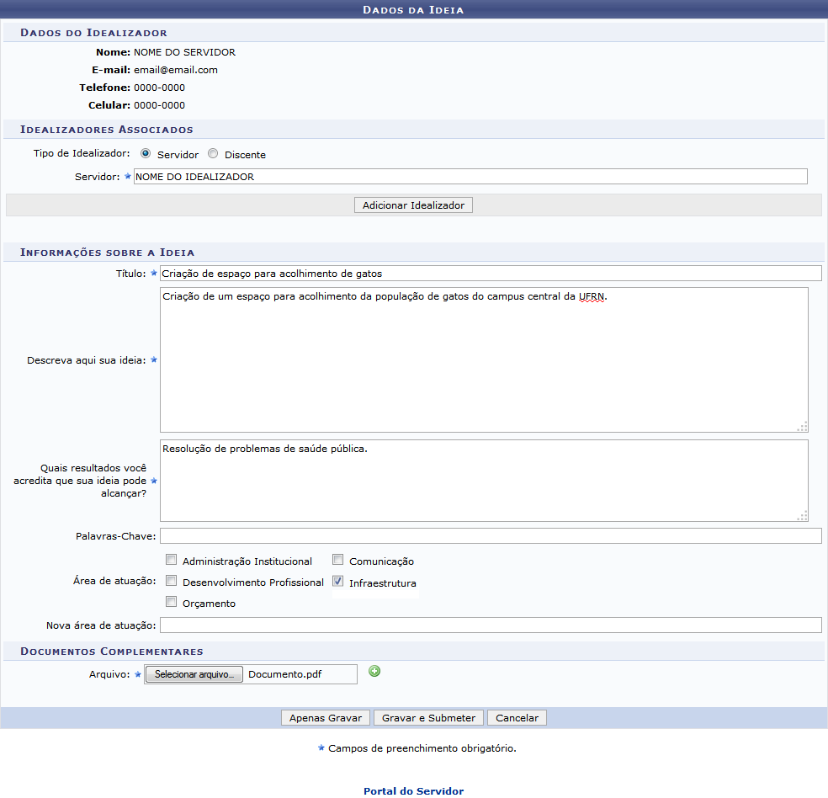Focus the Palavras-Chave input field

(490, 536)
